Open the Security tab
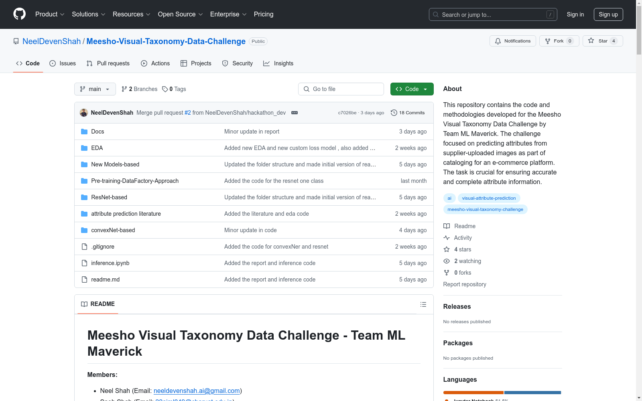 [238, 63]
